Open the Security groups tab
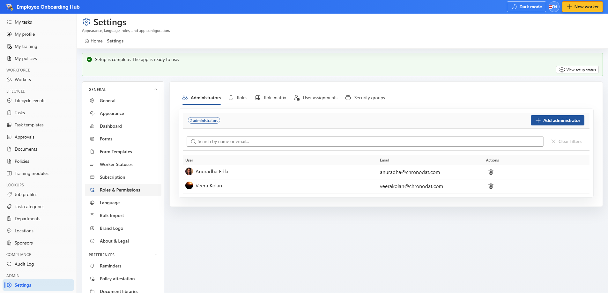The width and height of the screenshot is (608, 293). pos(365,98)
